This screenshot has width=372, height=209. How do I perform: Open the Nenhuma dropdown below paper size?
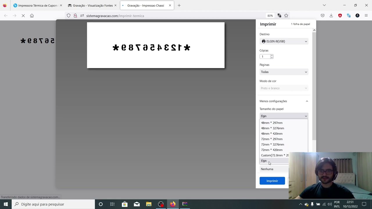(274, 169)
